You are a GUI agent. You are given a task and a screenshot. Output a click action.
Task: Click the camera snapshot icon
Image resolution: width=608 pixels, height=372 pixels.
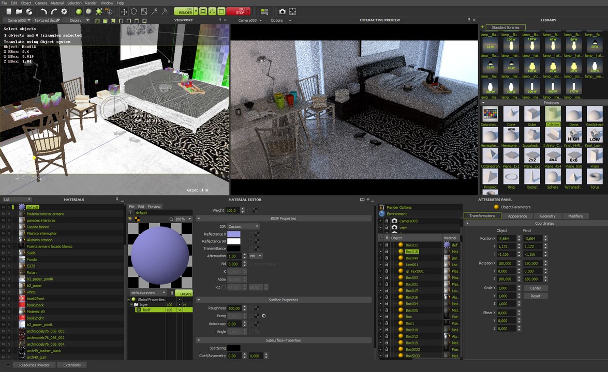(282, 11)
